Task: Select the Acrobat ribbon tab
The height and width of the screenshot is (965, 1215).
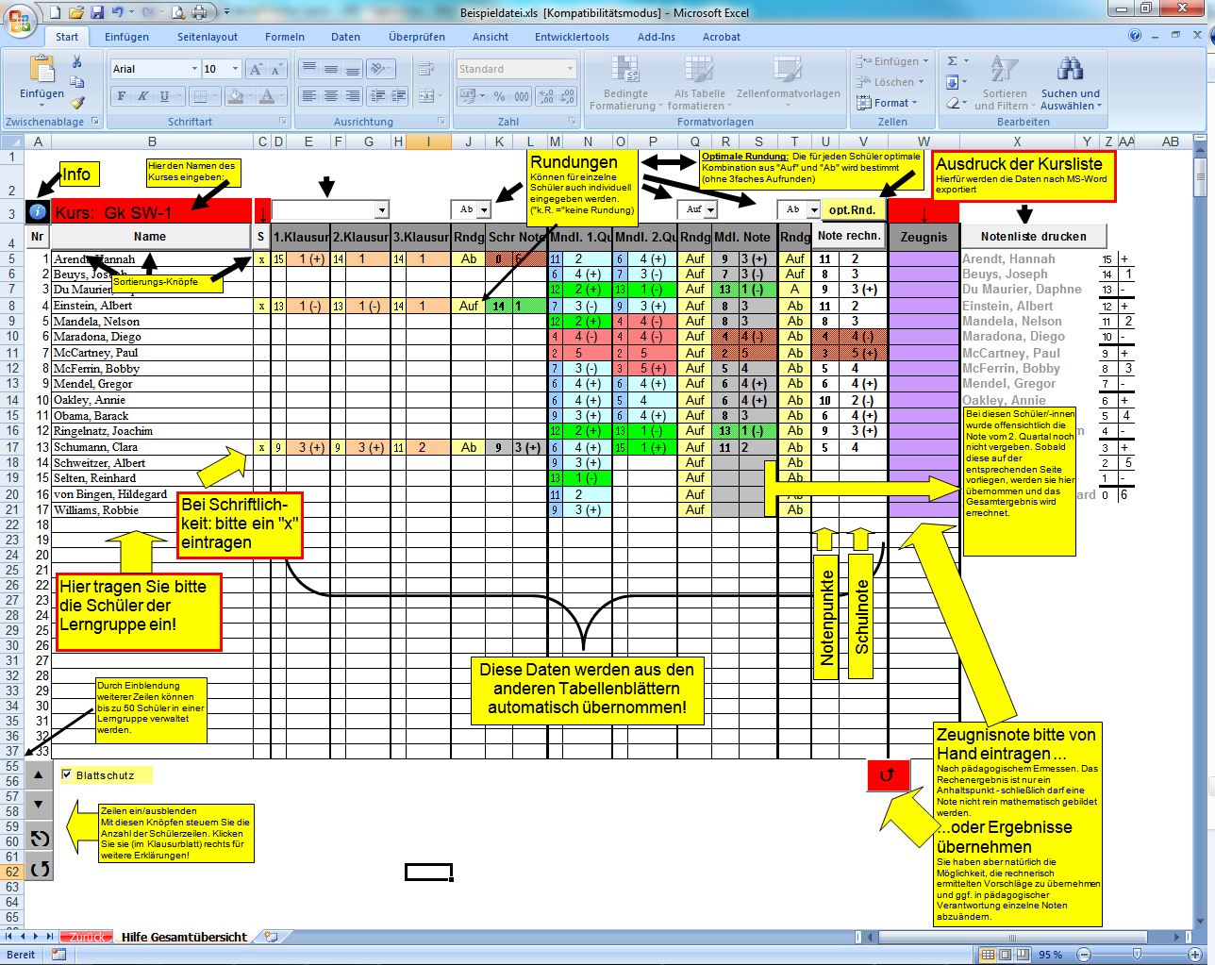Action: click(721, 37)
